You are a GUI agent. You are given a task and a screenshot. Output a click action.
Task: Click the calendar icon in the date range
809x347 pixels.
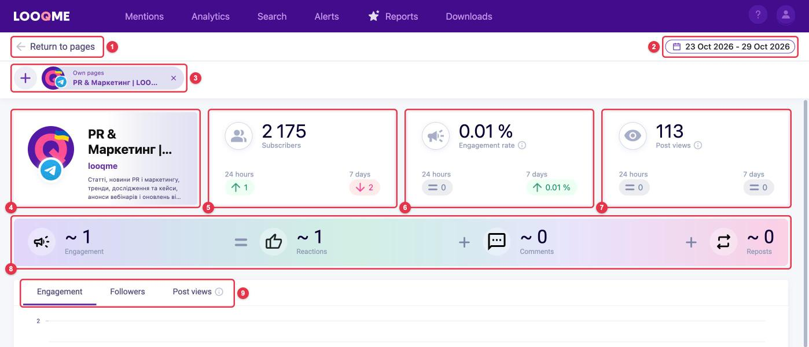coord(676,47)
